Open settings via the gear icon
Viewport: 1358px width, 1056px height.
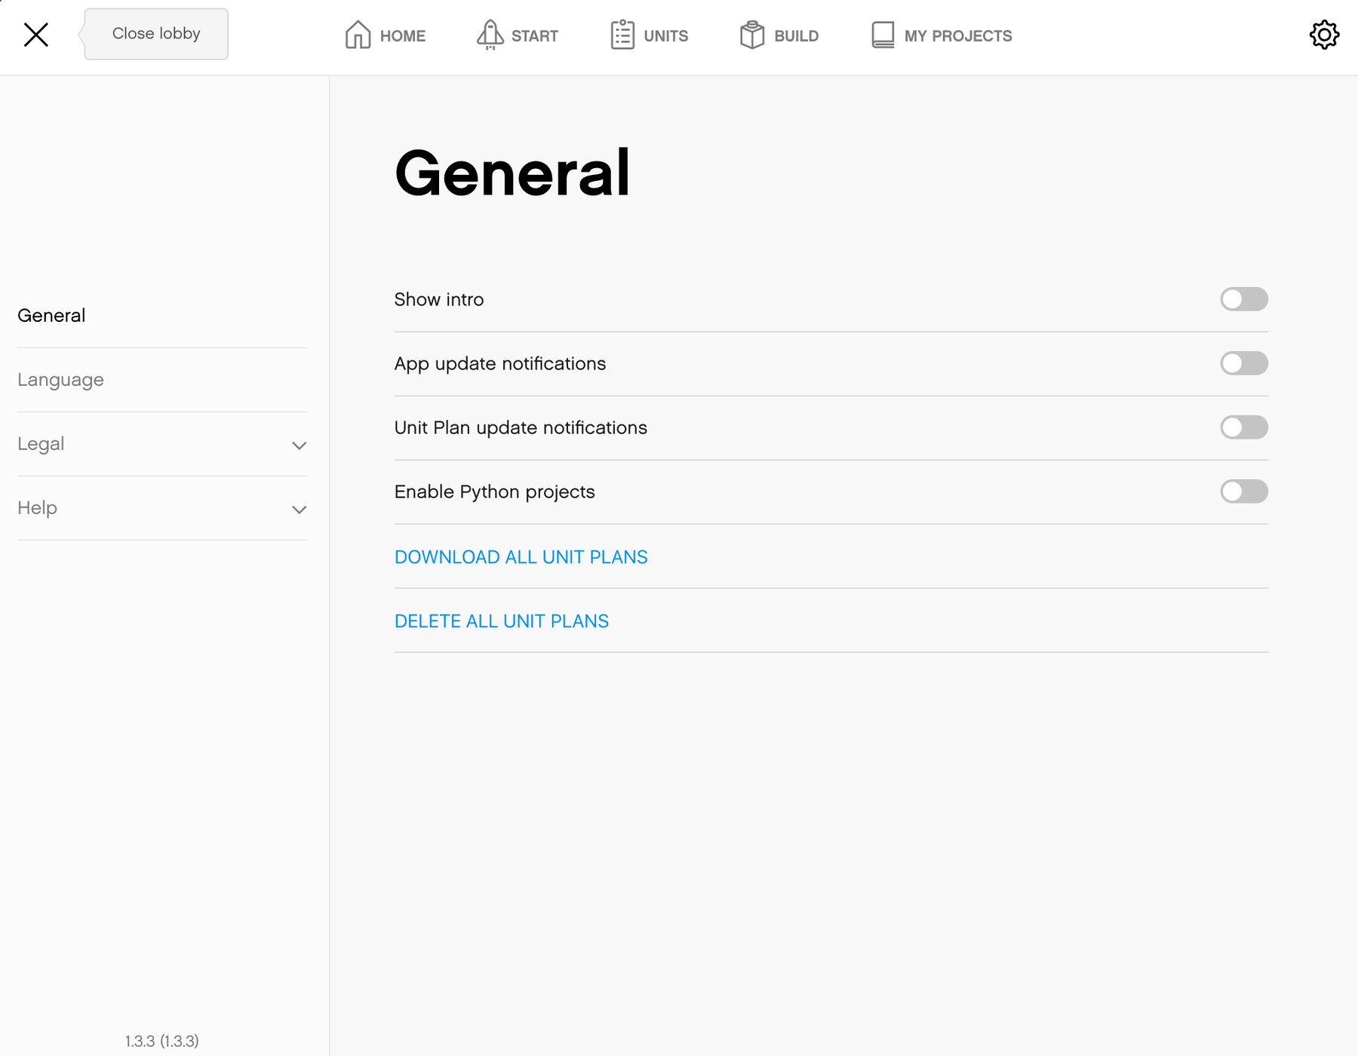[x=1324, y=35]
